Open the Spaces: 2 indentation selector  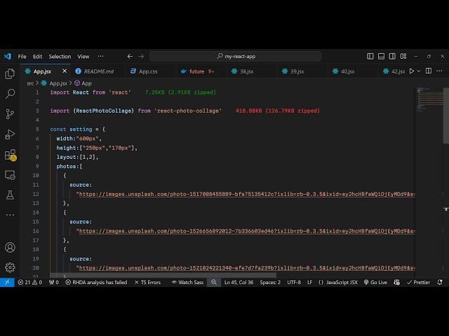coord(269,282)
